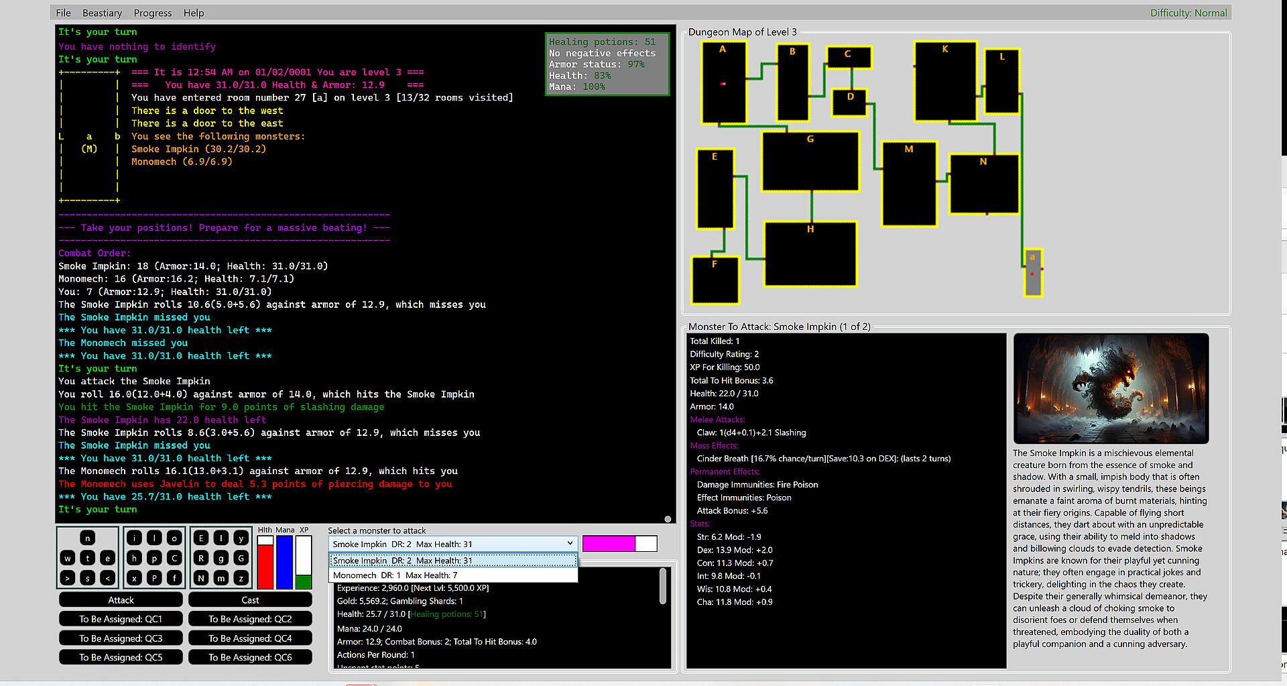Viewport: 1287px width, 686px height.
Task: Collapse the monster selection dropdown arrow
Action: pos(570,544)
